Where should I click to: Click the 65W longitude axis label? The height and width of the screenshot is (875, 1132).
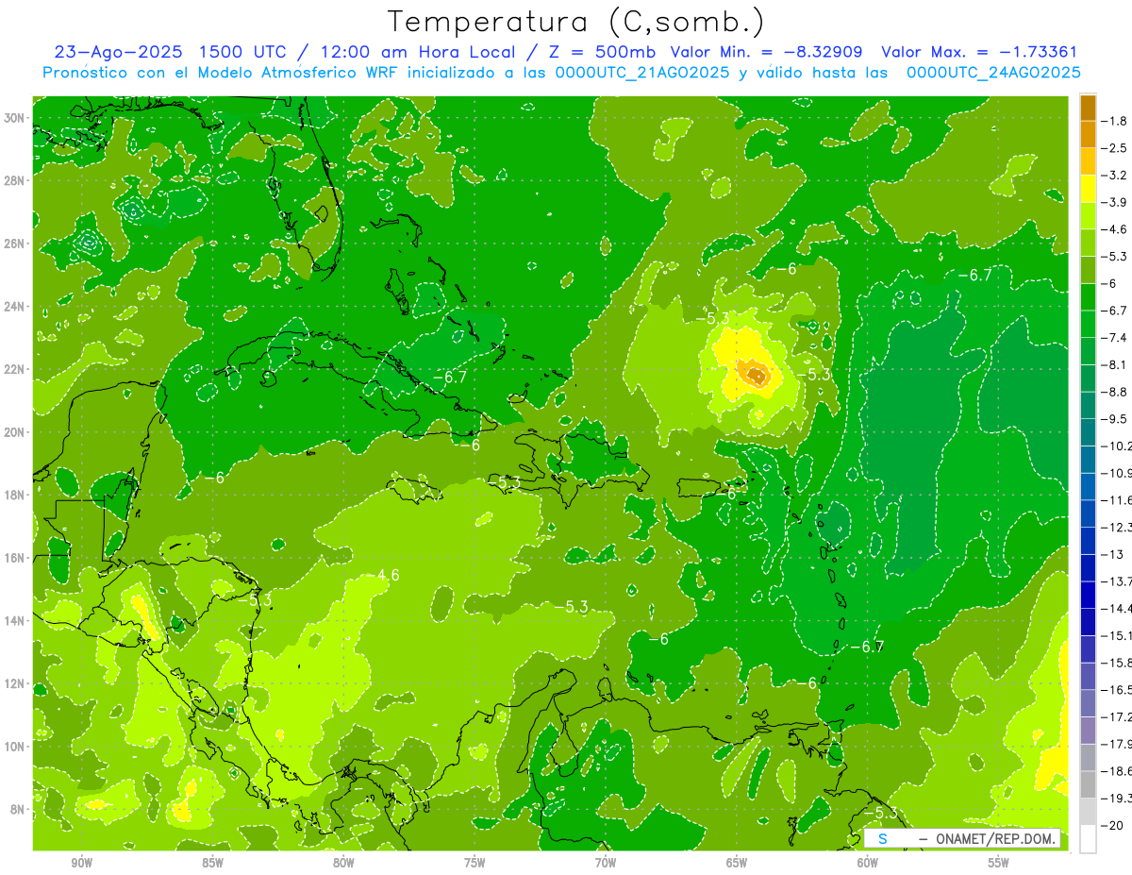click(x=737, y=864)
